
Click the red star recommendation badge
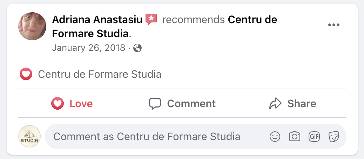(x=151, y=20)
